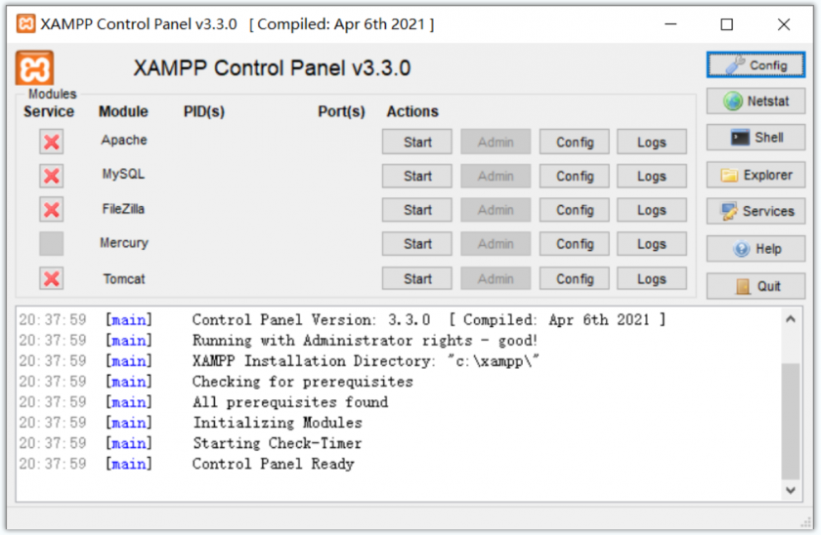
Task: Open Explorer from the sidebar
Action: pyautogui.click(x=756, y=175)
